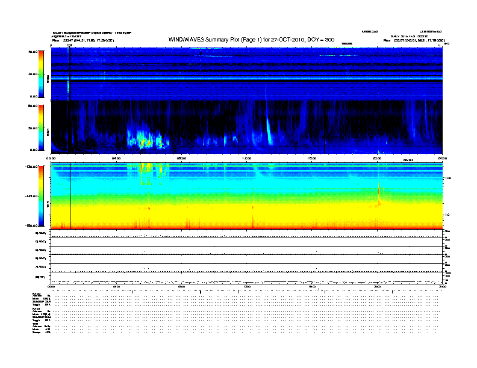
Task: Click the TNR heading in the status table
Action: click(35, 324)
